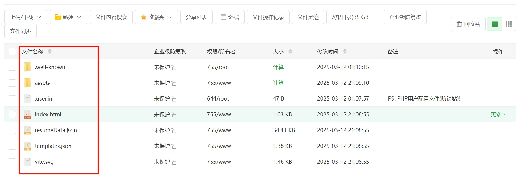Viewport: 520px width, 185px height.
Task: Sort files by name using arrows
Action: pos(50,51)
